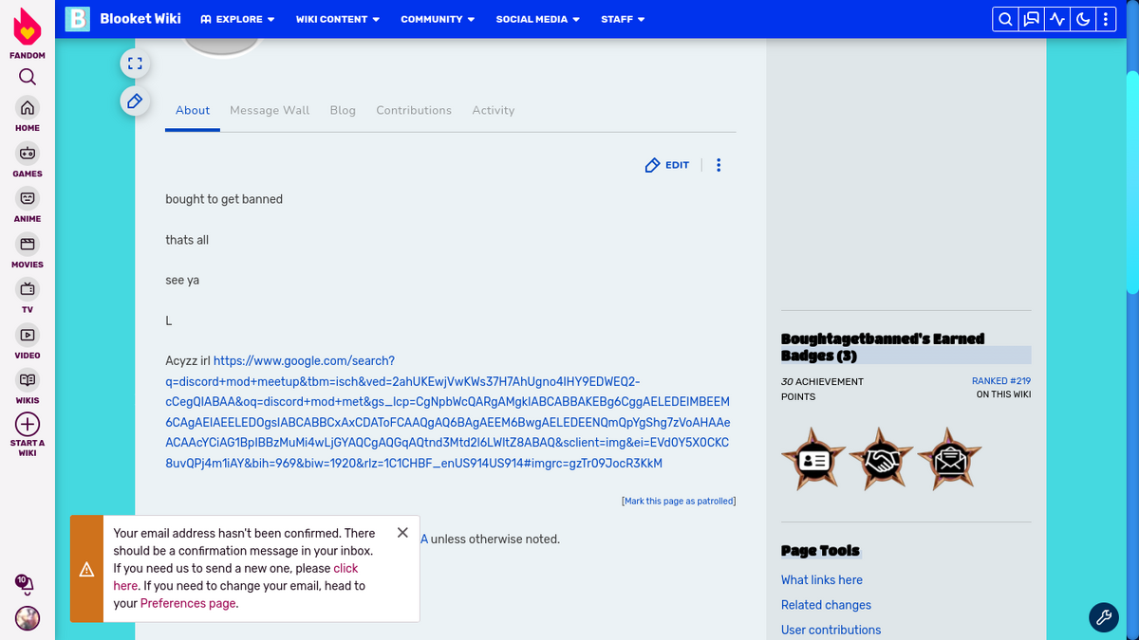The image size is (1139, 640).
Task: Switch to the Message Wall tab
Action: pos(270,110)
